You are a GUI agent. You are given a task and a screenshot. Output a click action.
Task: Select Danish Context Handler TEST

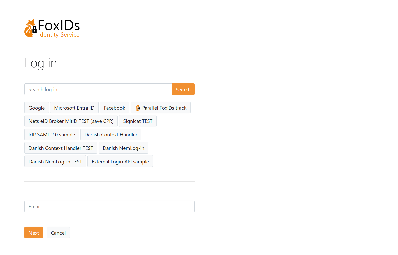click(x=61, y=148)
